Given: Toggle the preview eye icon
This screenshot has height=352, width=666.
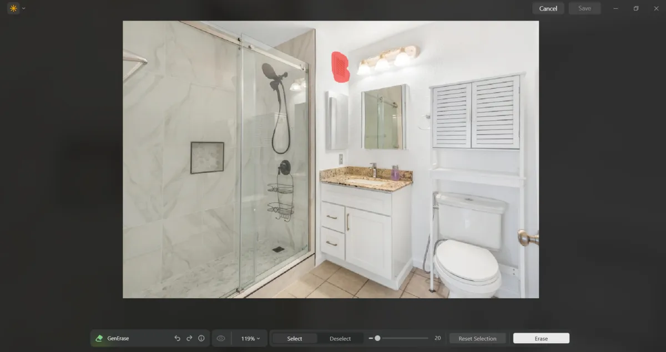Looking at the screenshot, I should click(220, 338).
